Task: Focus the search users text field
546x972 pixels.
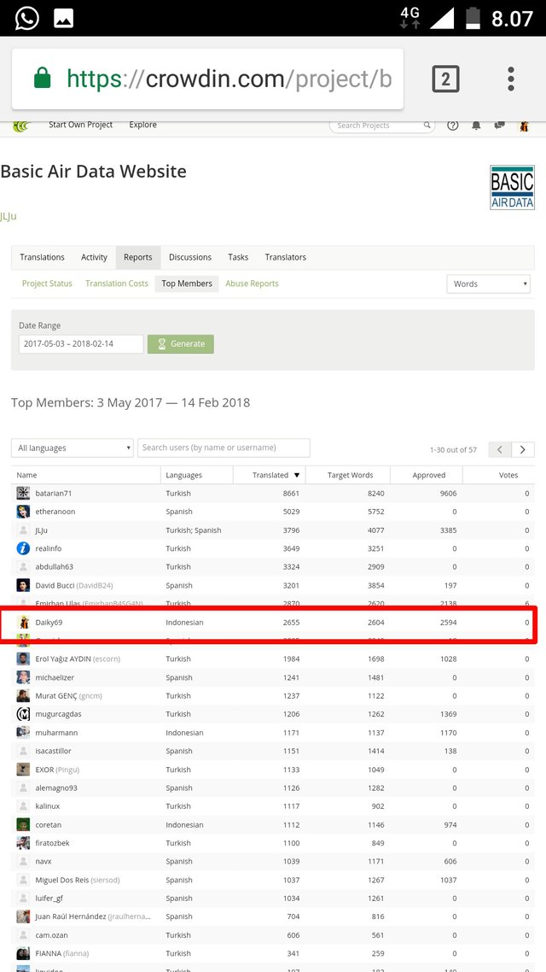Action: (x=224, y=448)
